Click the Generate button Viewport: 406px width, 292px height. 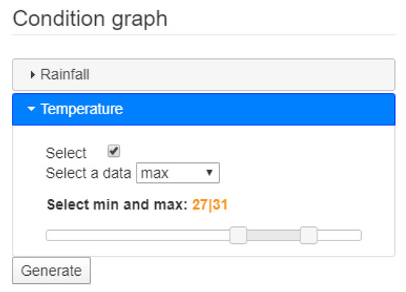pos(51,271)
